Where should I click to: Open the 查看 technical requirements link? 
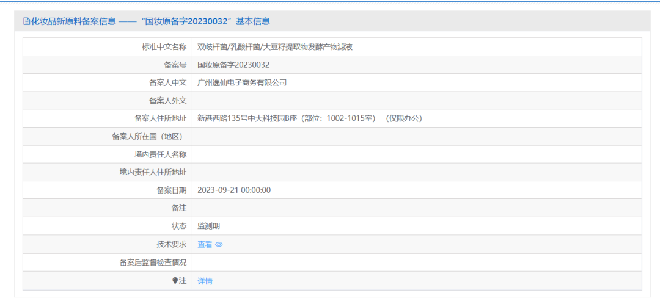tap(205, 244)
